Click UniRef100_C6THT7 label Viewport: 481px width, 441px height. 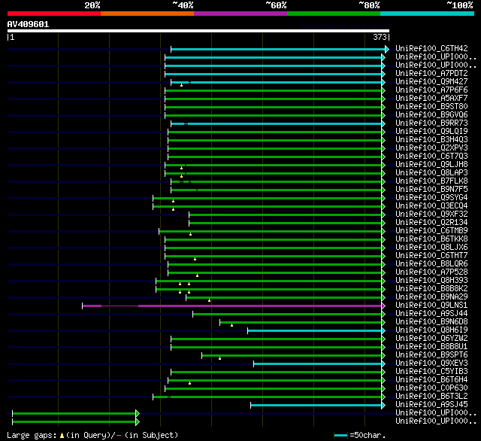point(431,256)
